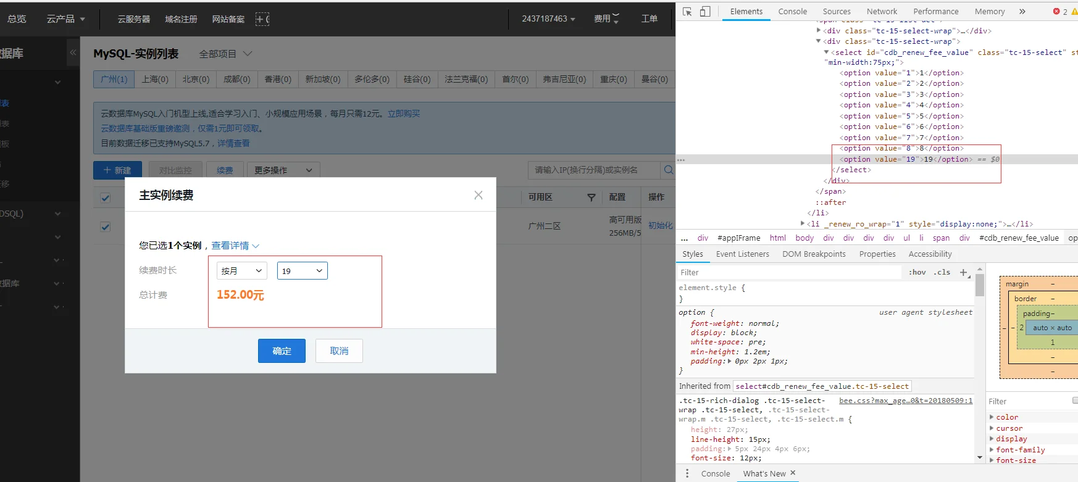Collapse the tc-15-select-wrap div containing the select
This screenshot has height=482, width=1078.
tap(819, 41)
